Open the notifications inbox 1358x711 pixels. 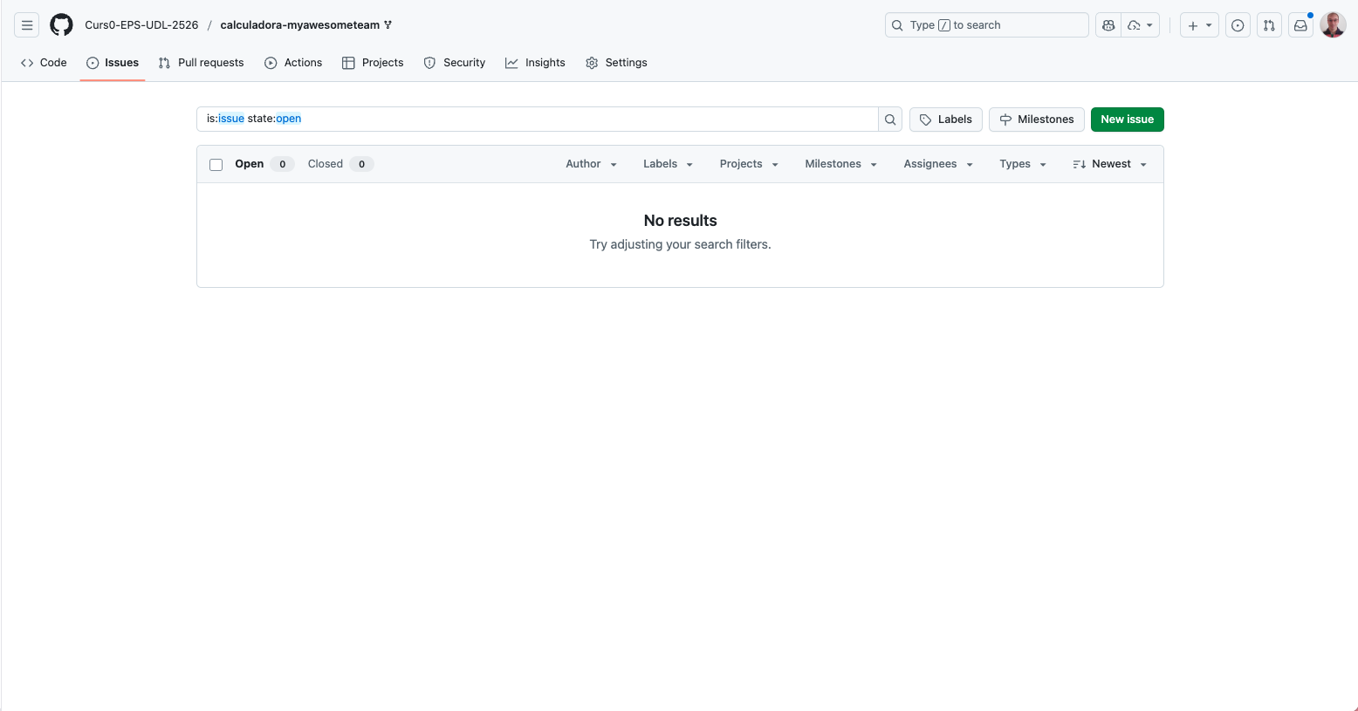(x=1300, y=25)
